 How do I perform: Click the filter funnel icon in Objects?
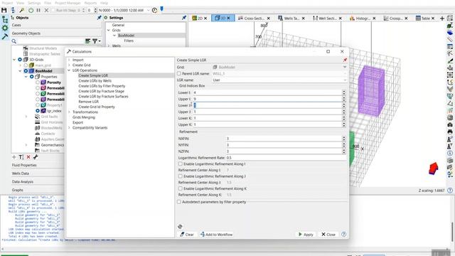[95, 41]
